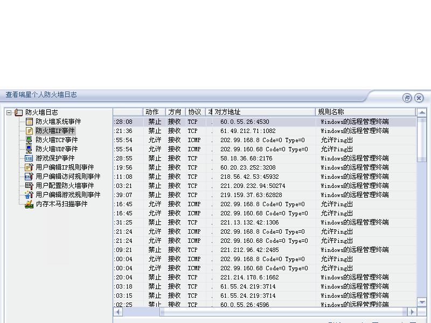Click the 防火墙系统事件 list icon
This screenshot has height=323, width=431.
pos(29,122)
